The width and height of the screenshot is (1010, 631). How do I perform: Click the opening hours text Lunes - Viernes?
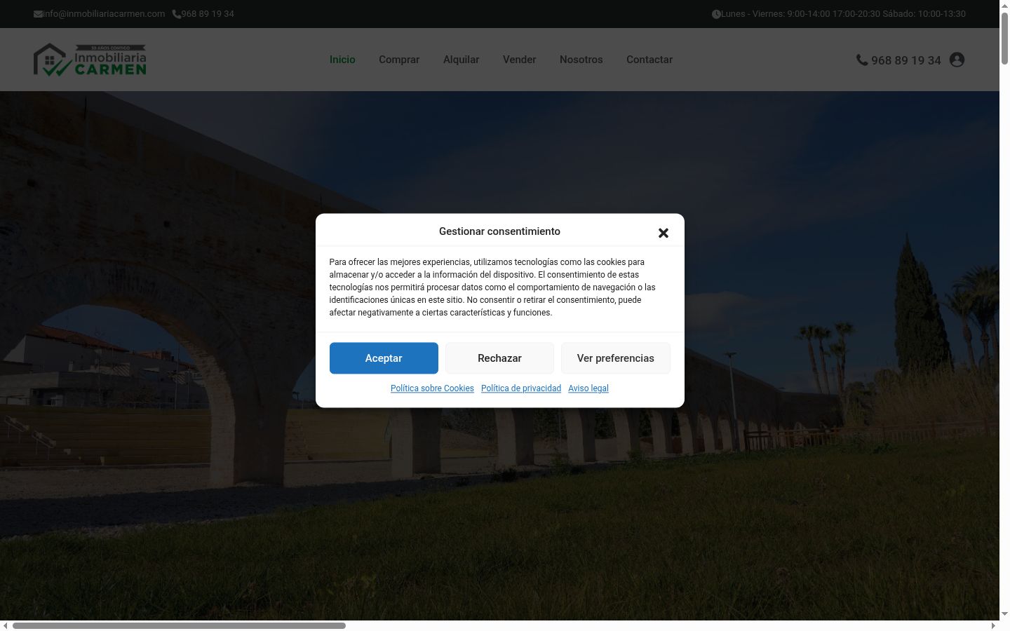pyautogui.click(x=843, y=14)
